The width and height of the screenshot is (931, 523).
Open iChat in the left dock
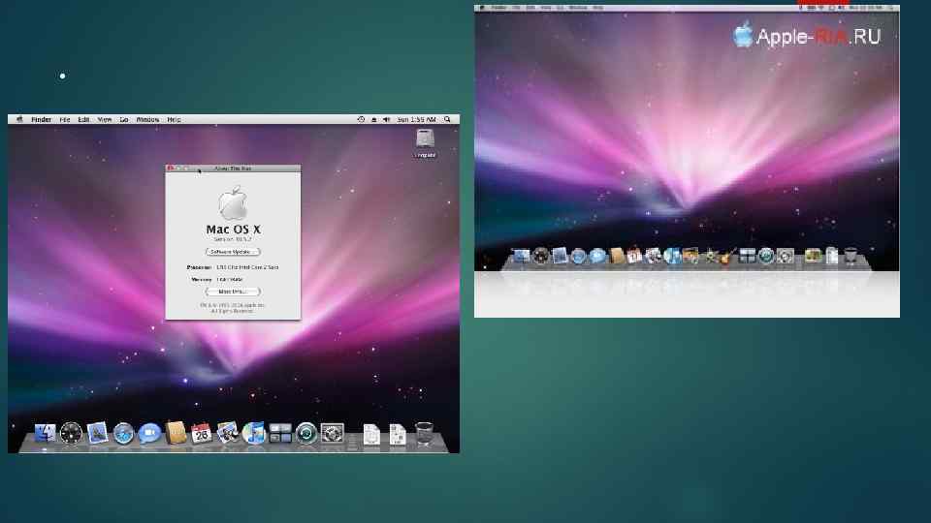point(149,434)
